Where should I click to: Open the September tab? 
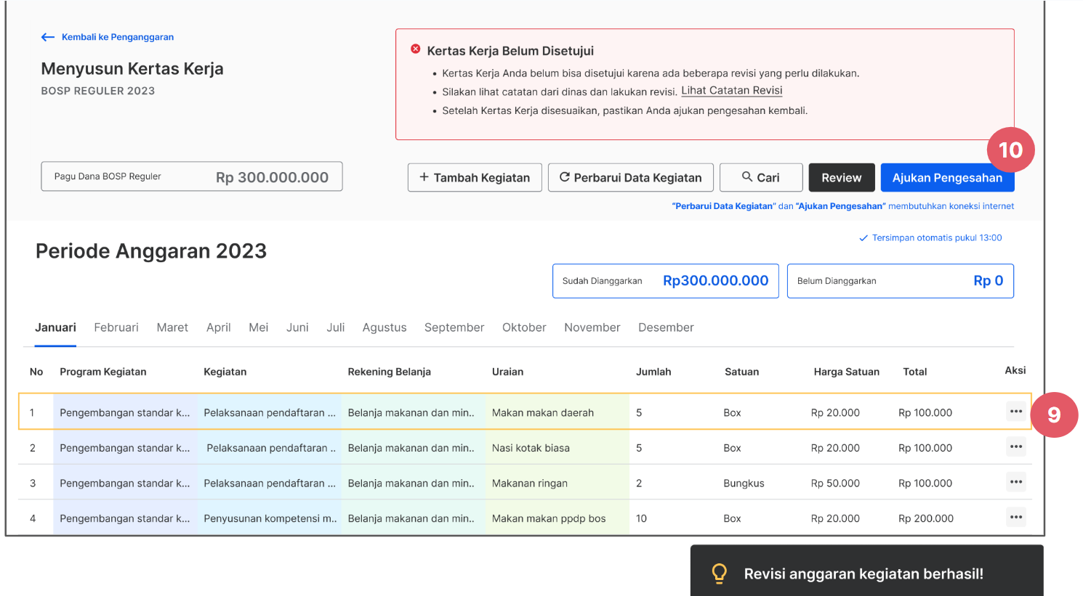point(454,327)
